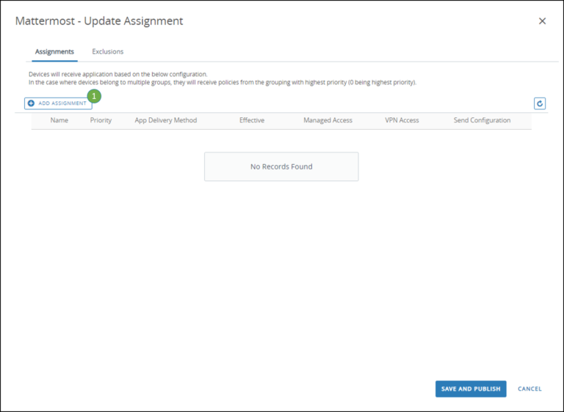Select the Effective column header
564x412 pixels.
coord(251,120)
